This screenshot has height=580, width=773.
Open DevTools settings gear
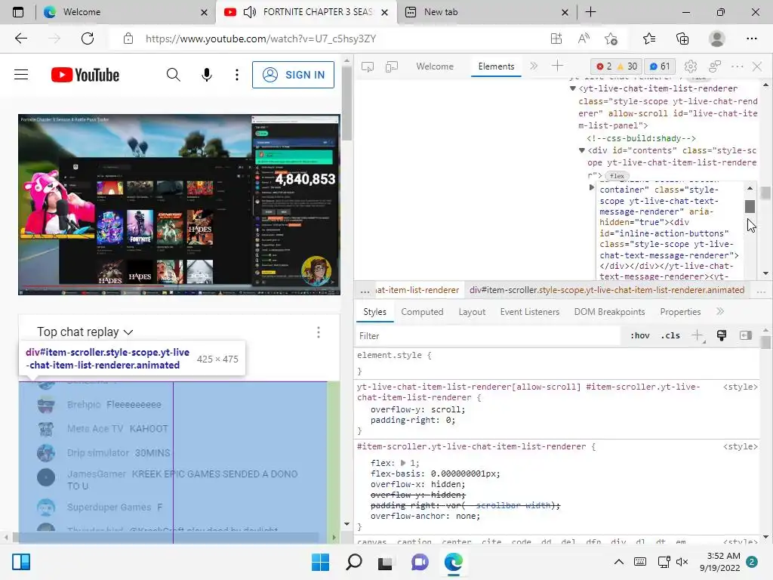[x=691, y=66]
